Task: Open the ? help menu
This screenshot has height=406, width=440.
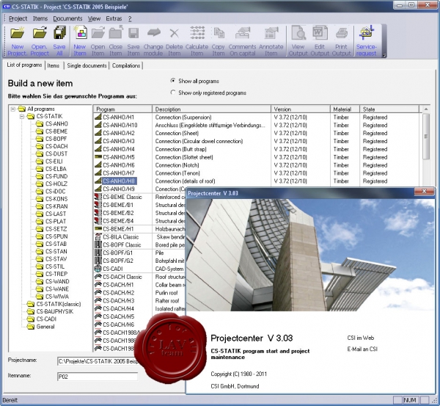Action: pos(130,18)
